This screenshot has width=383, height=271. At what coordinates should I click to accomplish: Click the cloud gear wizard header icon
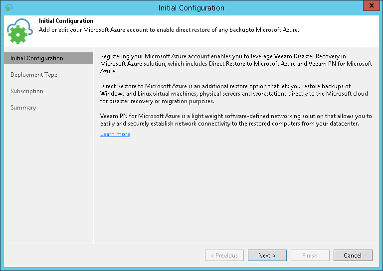tap(20, 32)
